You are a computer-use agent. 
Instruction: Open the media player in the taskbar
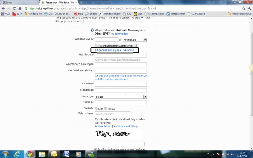click(x=78, y=154)
